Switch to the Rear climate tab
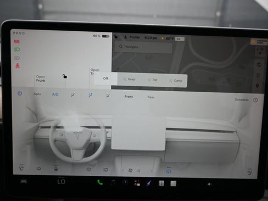The image size is (268, 201). 151,97
